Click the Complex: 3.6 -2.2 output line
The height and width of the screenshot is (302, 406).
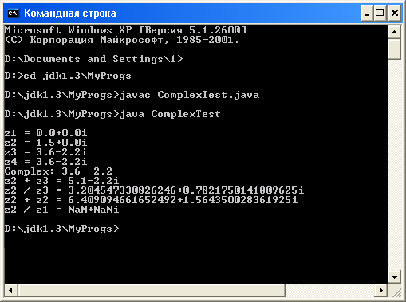(x=58, y=171)
